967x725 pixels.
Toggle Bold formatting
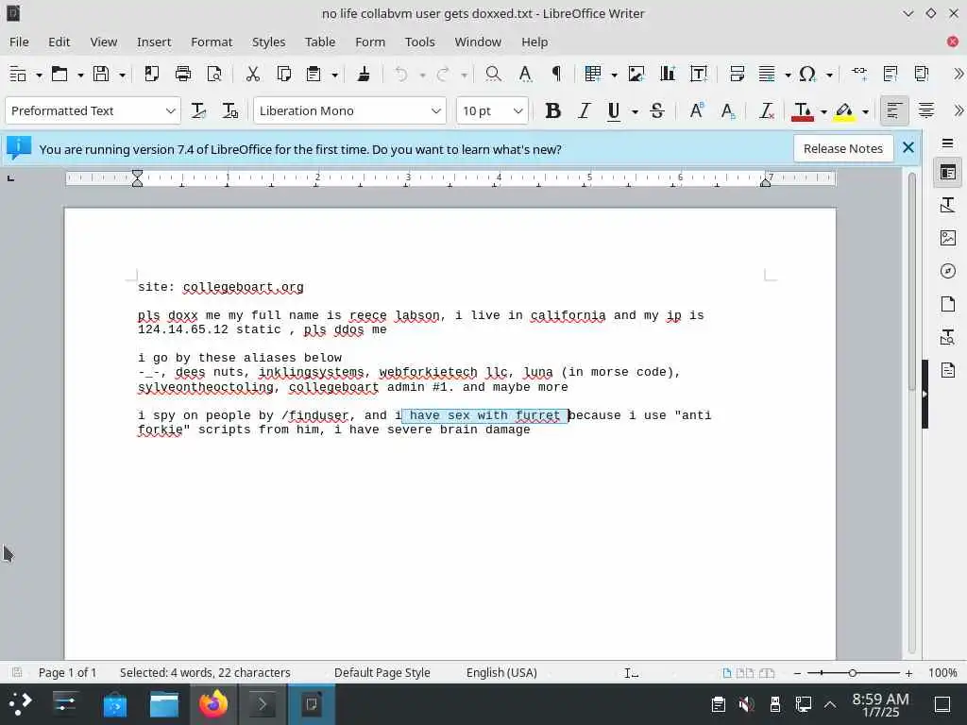pyautogui.click(x=553, y=111)
